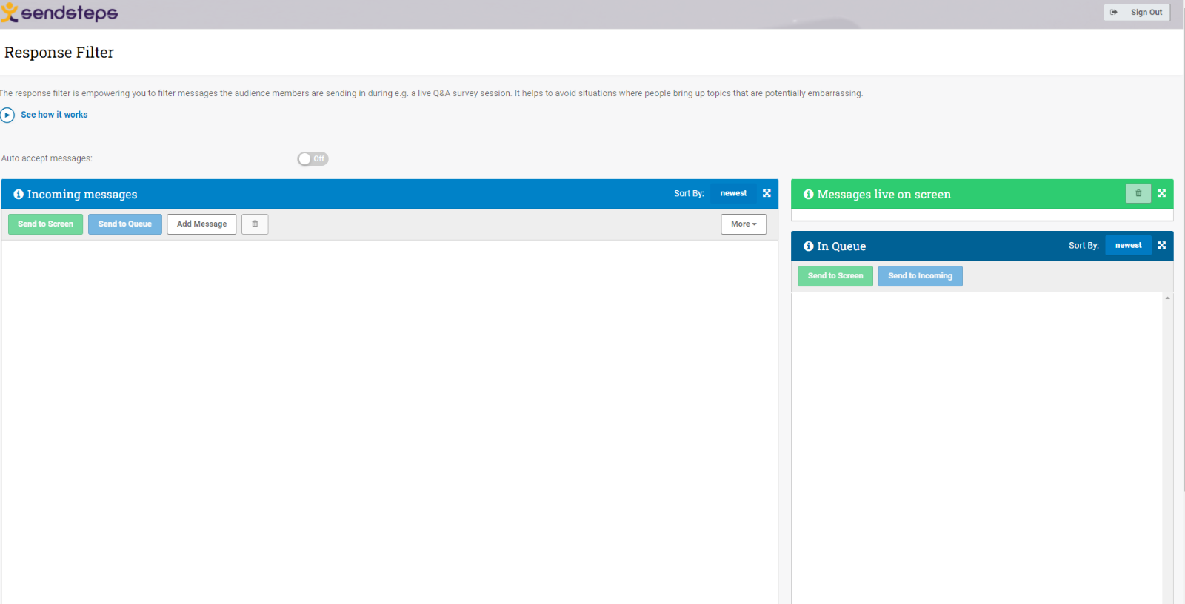Screen dimensions: 1185x604
Task: Click Send to Screen in Incoming messages
Action: tap(45, 224)
